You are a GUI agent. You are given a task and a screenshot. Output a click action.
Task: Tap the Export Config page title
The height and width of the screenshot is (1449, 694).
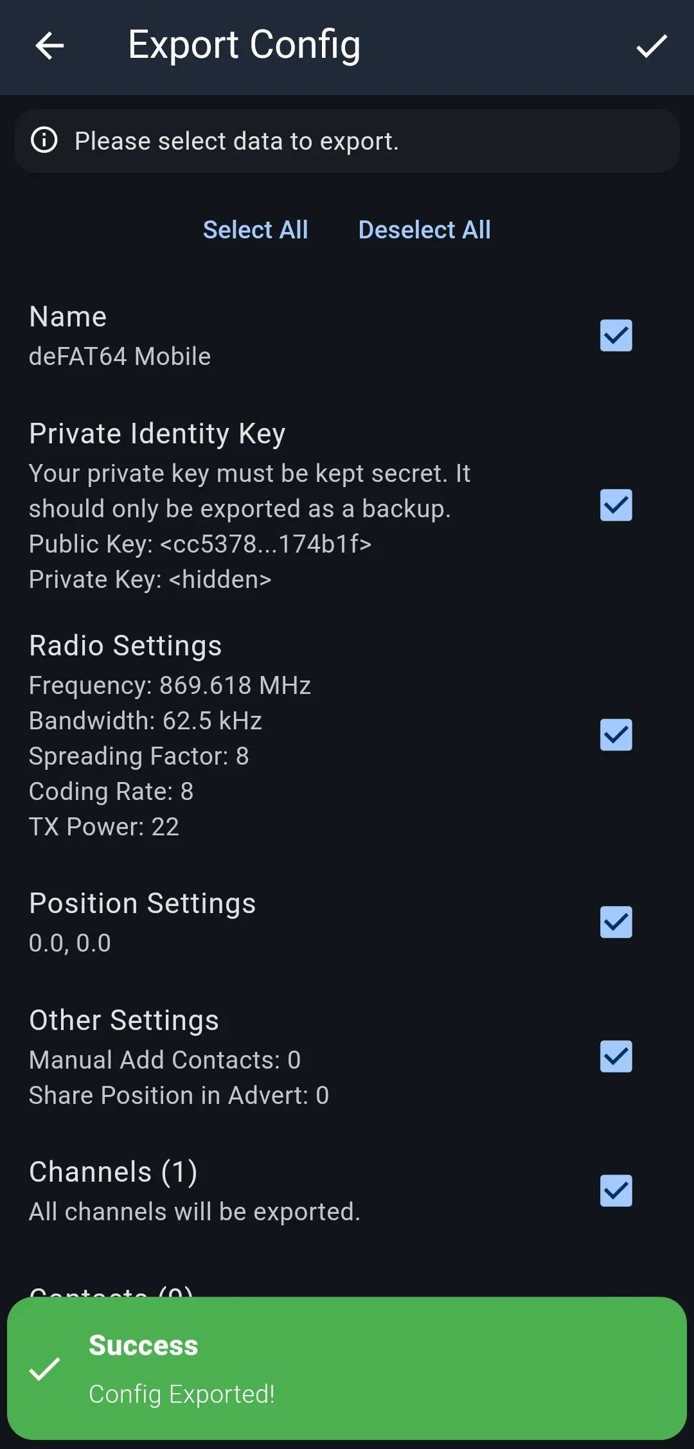tap(244, 45)
